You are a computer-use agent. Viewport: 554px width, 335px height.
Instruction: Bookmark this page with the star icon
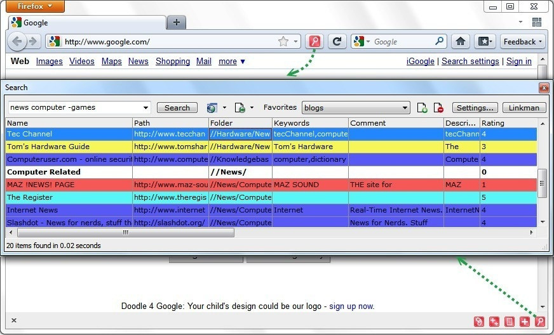pos(283,42)
